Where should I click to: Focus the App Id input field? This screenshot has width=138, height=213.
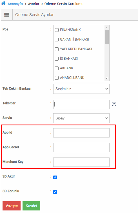pyautogui.click(x=81, y=133)
